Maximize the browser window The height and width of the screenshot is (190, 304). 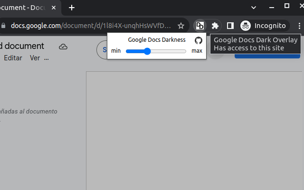coord(287,6)
